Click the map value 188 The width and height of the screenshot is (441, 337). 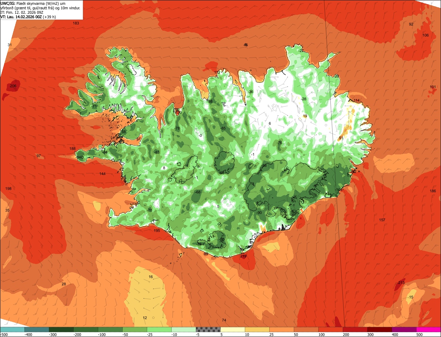tap(72, 149)
